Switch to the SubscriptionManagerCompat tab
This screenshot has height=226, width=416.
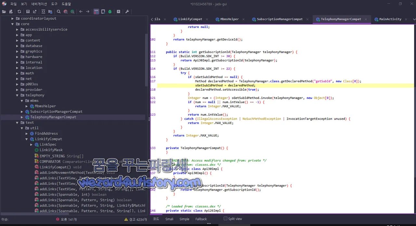[x=279, y=19]
